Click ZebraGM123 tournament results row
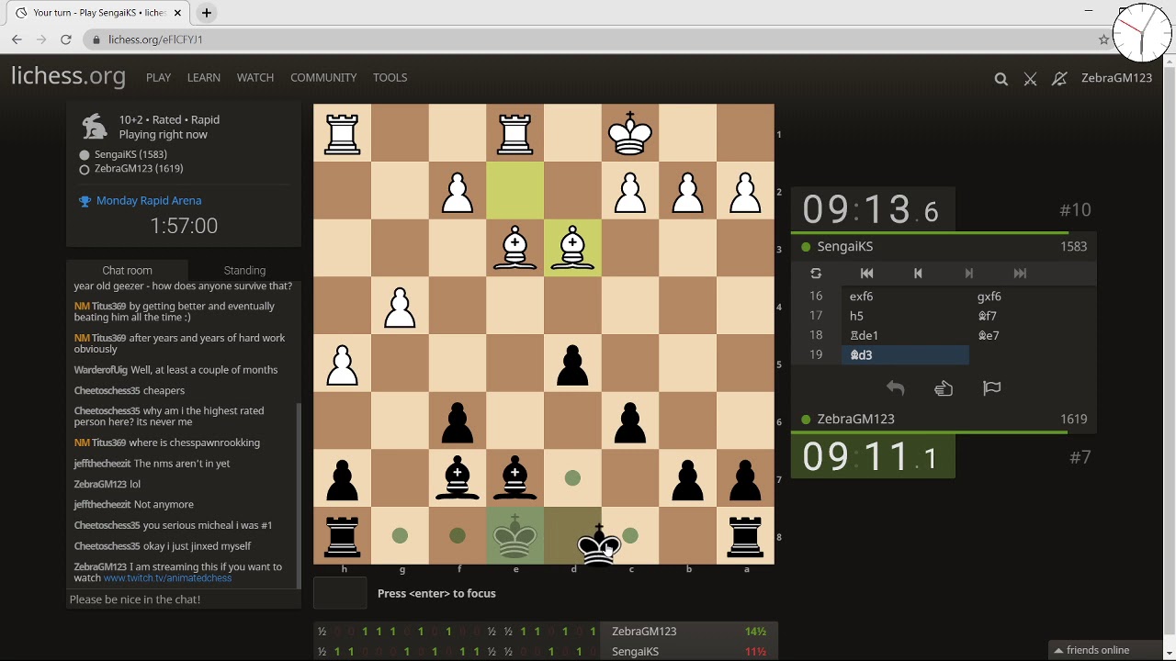The height and width of the screenshot is (661, 1176). 546,632
